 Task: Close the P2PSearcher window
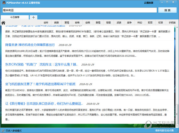173,2
